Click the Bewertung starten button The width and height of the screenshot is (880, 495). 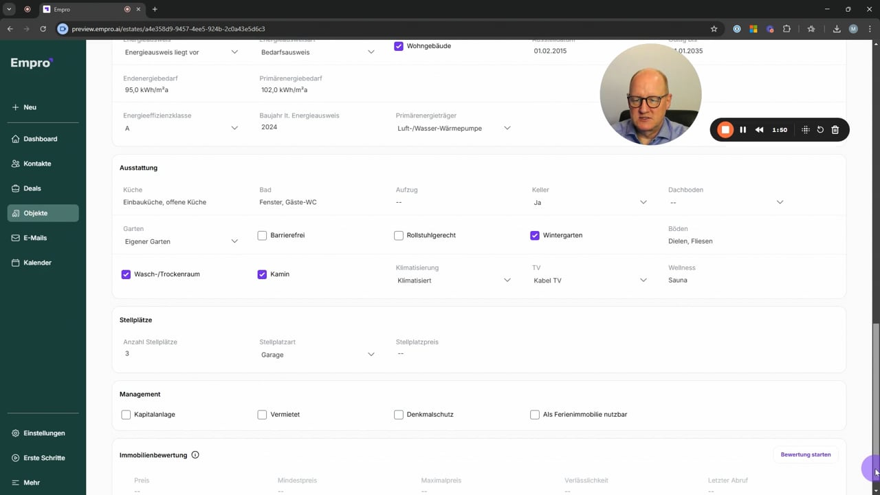[x=806, y=454]
